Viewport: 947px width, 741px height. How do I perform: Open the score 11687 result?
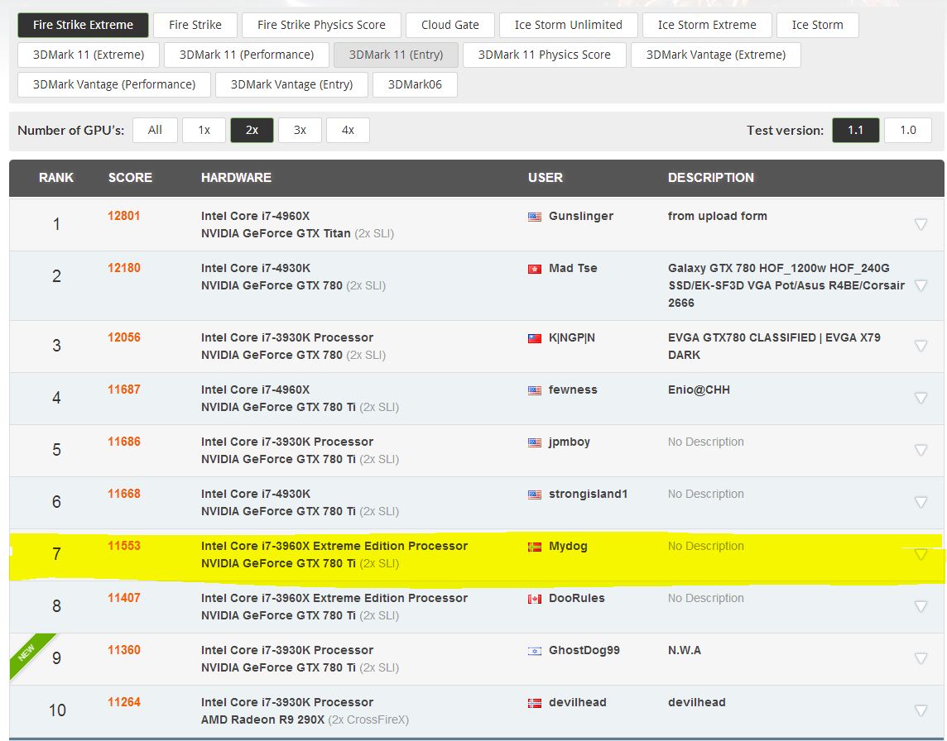coord(124,390)
